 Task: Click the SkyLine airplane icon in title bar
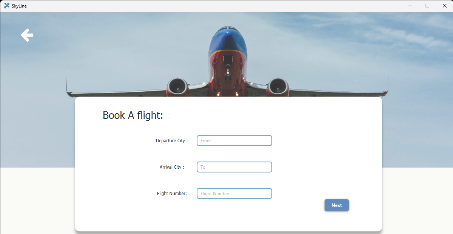(6, 6)
